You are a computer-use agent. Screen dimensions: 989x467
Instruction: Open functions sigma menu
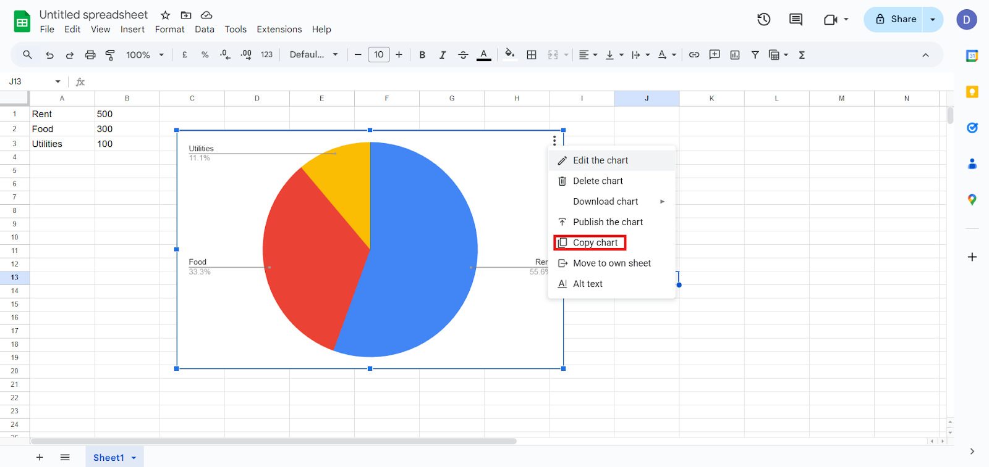pyautogui.click(x=802, y=55)
